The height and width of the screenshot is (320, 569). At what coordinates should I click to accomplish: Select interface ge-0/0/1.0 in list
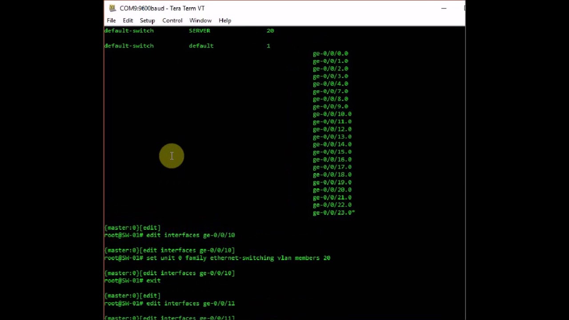(x=330, y=61)
